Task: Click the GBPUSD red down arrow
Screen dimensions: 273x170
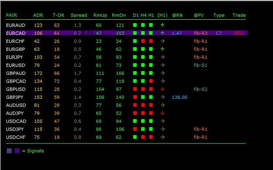Action: point(162,89)
